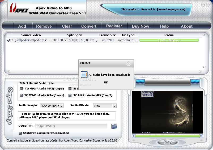Click the first round window button top right
Image resolution: width=213 pixels, height=150 pixels.
click(203, 5)
